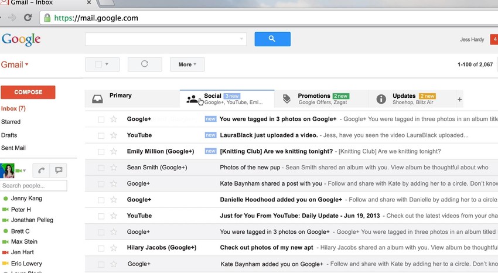Viewport: 498px width, 273px height.
Task: Switch to the Primary tab
Action: tap(120, 96)
